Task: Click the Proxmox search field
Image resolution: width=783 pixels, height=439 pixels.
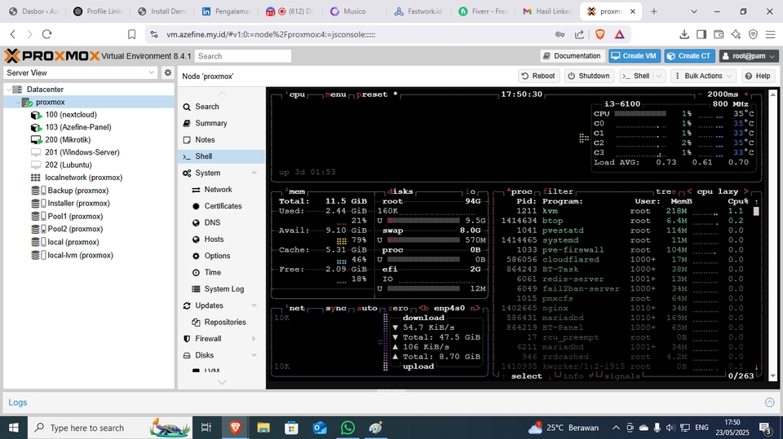Action: (243, 56)
